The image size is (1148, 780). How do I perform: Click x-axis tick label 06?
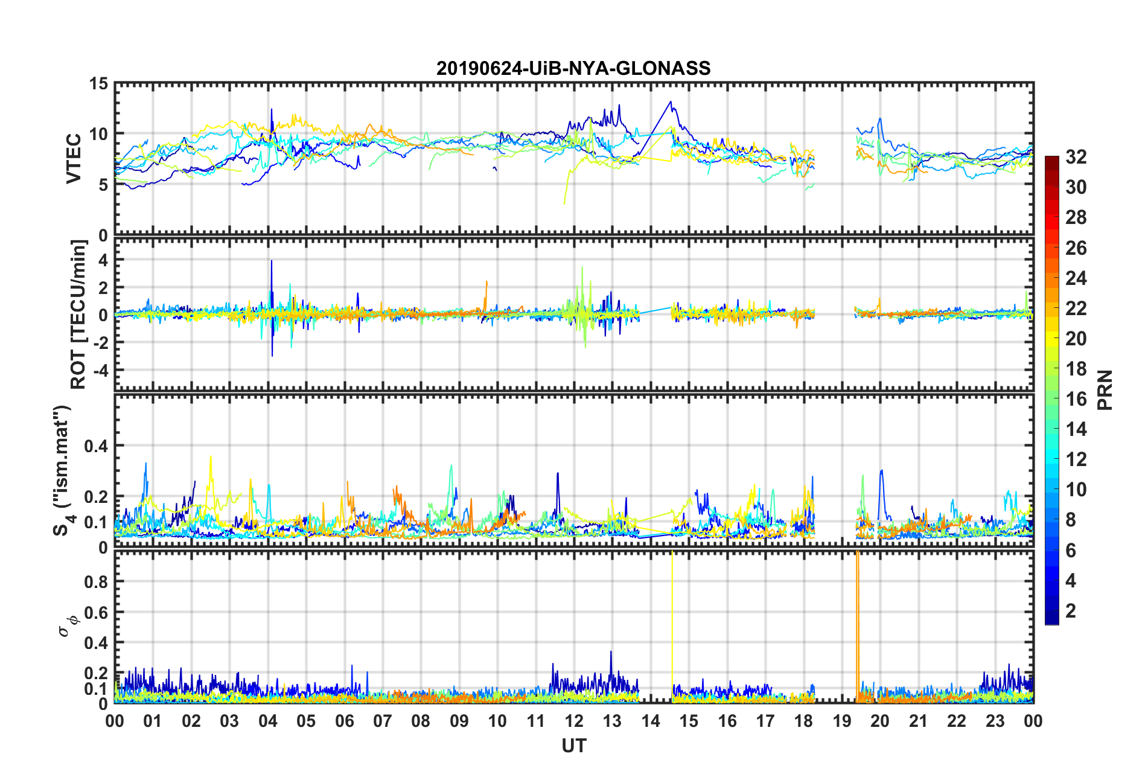coord(344,721)
